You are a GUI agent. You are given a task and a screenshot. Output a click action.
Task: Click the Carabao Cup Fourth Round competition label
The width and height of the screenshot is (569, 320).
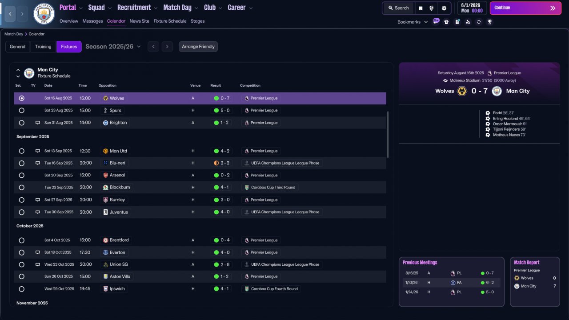tap(271, 289)
